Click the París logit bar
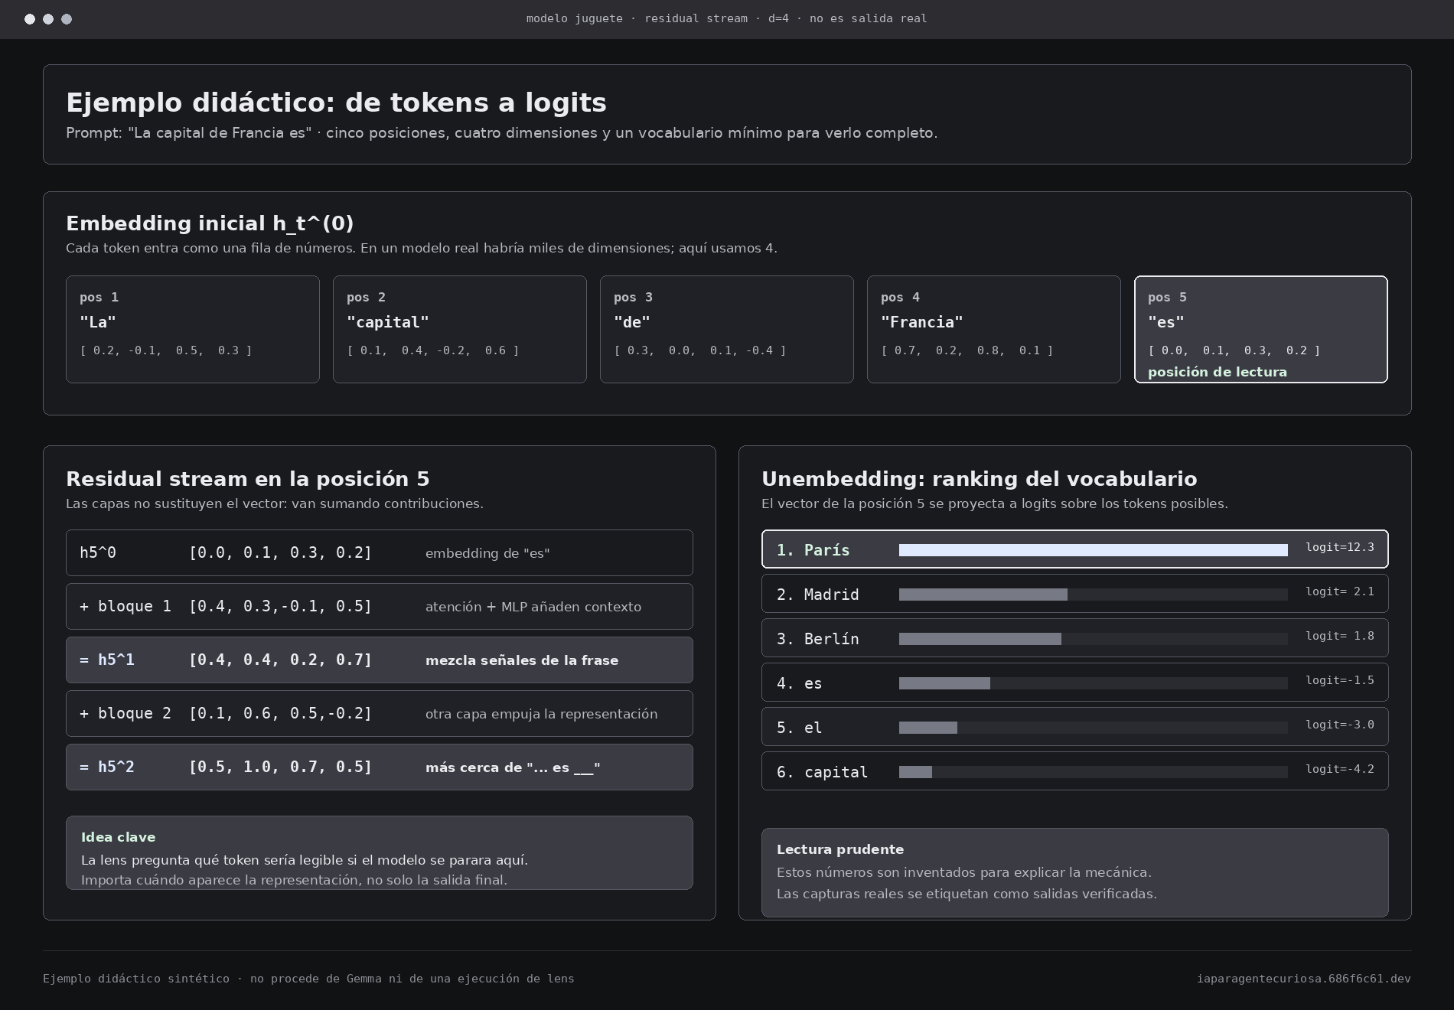This screenshot has width=1454, height=1010. click(x=1094, y=550)
